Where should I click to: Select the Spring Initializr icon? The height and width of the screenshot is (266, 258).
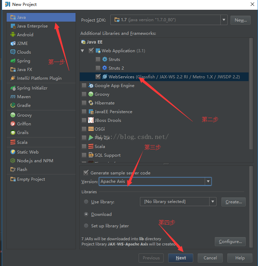click(x=13, y=88)
